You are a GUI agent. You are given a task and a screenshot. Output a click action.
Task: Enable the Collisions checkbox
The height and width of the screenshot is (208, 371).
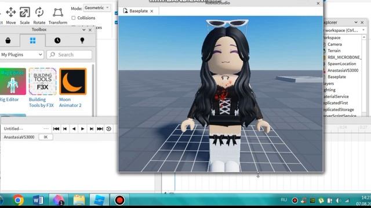74,18
